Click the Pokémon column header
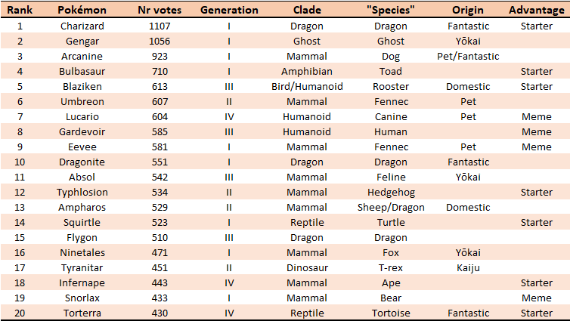 pyautogui.click(x=82, y=11)
